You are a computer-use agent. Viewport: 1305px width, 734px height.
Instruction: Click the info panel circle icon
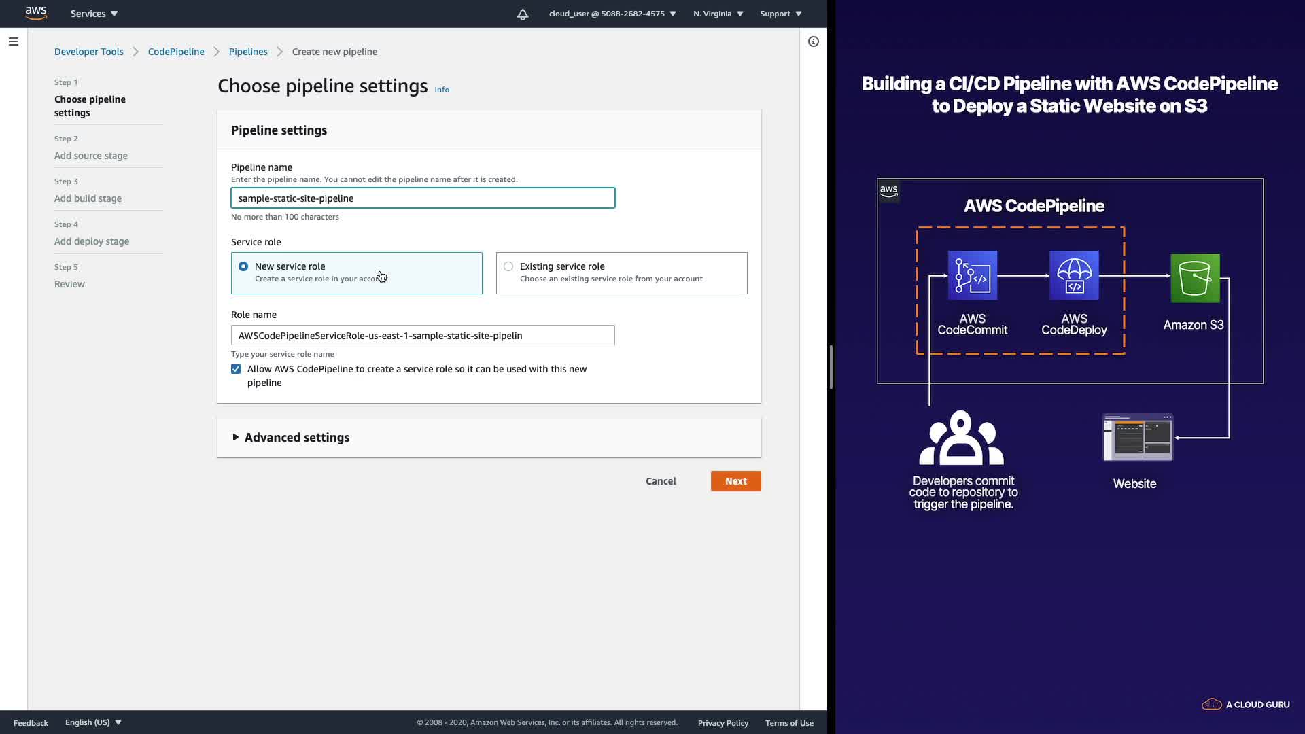(x=813, y=41)
